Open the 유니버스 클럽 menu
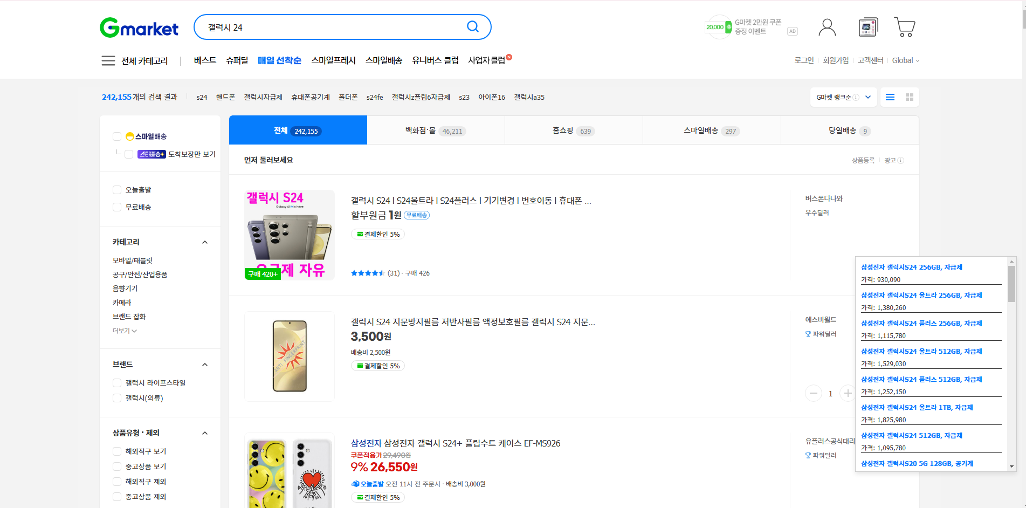The width and height of the screenshot is (1026, 508). click(x=435, y=60)
